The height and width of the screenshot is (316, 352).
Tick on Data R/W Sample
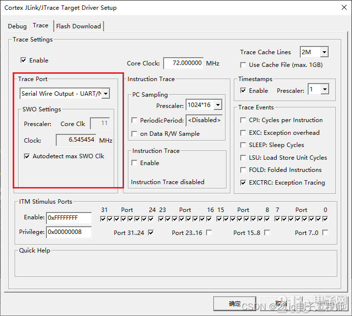[134, 134]
